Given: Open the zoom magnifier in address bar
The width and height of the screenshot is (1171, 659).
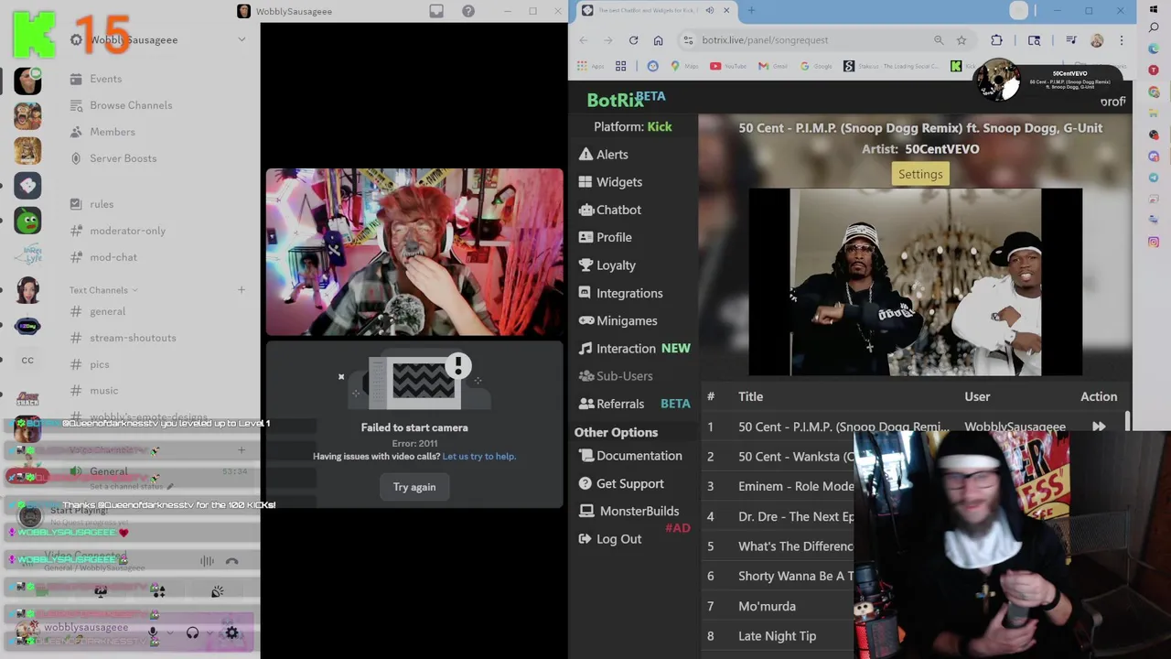Looking at the screenshot, I should tap(939, 40).
